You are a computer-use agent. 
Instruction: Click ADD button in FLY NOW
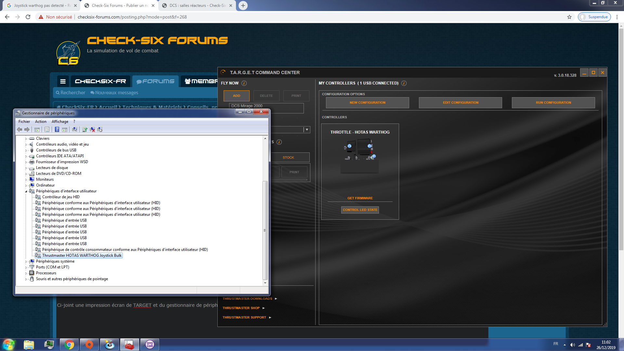tap(237, 96)
